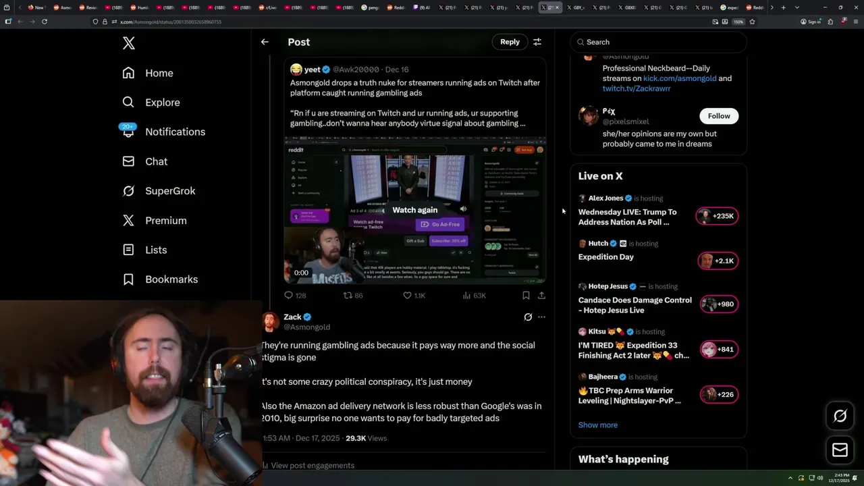Open a new browser tab with plus
The height and width of the screenshot is (486, 864).
point(783,7)
